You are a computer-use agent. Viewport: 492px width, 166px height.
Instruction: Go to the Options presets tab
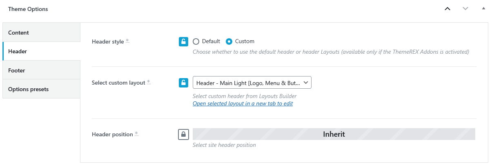(41, 89)
